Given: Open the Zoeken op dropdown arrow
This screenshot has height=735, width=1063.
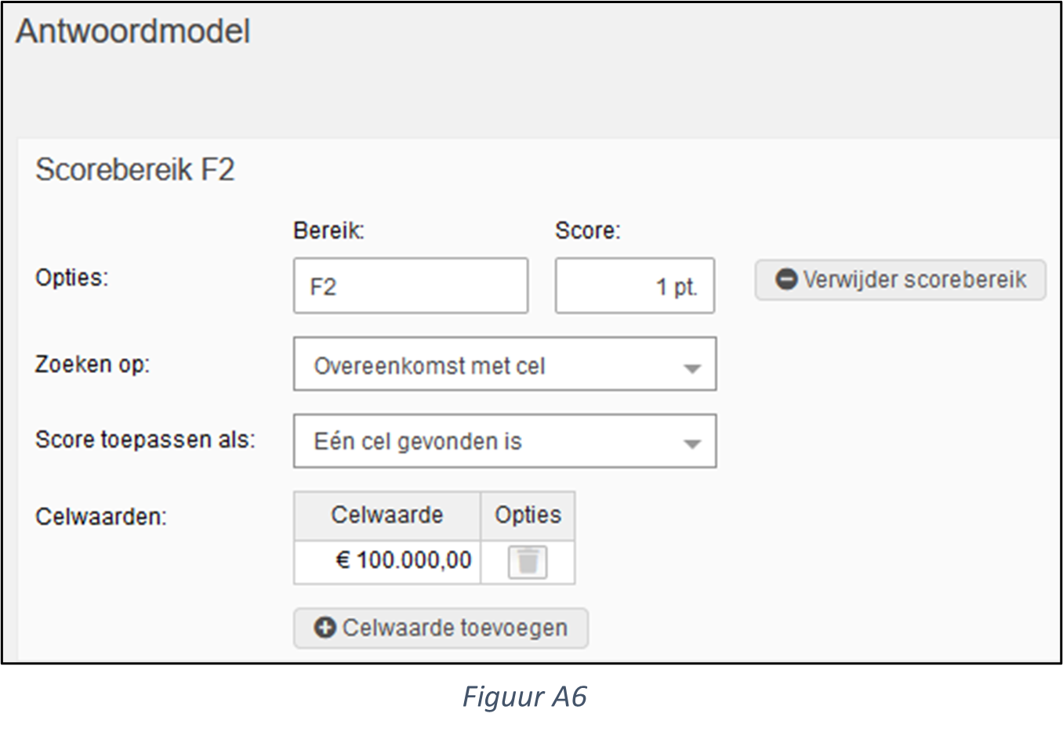Looking at the screenshot, I should 691,367.
